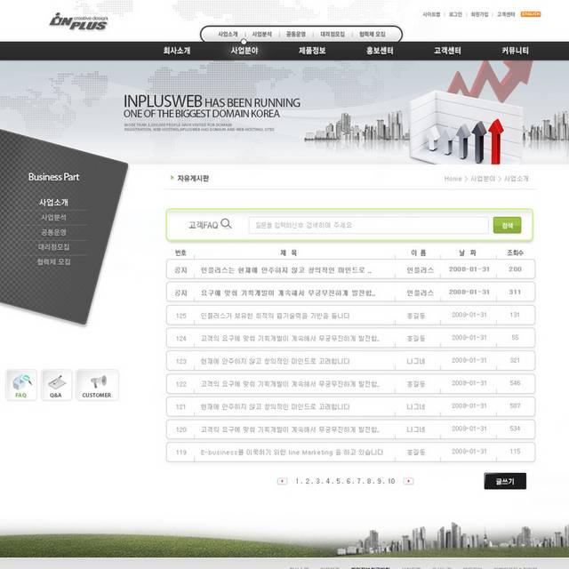This screenshot has width=569, height=569.
Task: Open the title of post number 120
Action: coord(290,429)
